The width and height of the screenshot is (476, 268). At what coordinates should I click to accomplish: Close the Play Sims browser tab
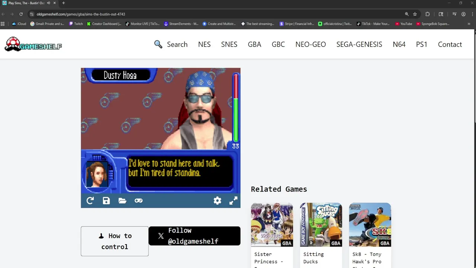[x=55, y=3]
